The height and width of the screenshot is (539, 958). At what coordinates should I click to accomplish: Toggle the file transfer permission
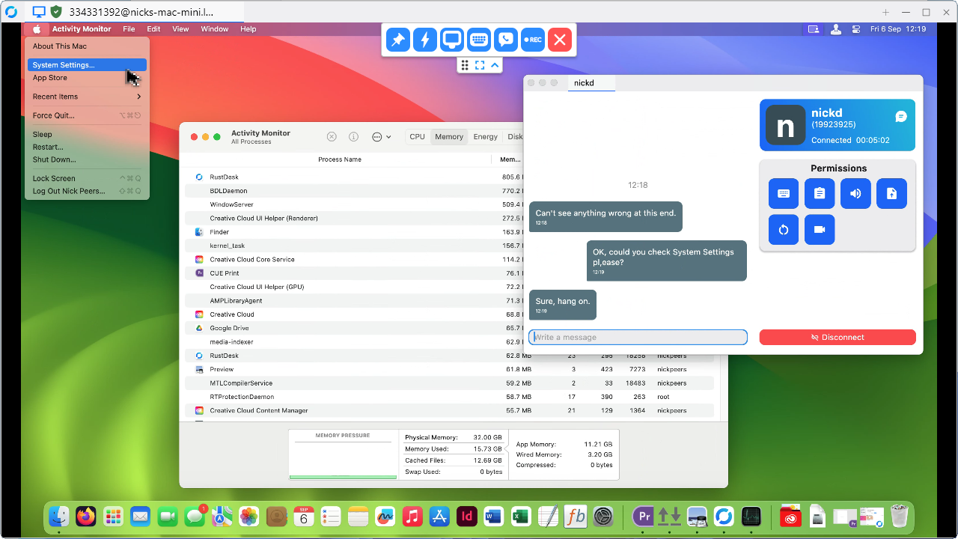(891, 193)
